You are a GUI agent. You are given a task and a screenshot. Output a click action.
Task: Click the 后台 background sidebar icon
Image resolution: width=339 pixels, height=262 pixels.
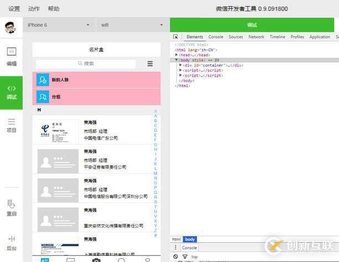[12, 243]
